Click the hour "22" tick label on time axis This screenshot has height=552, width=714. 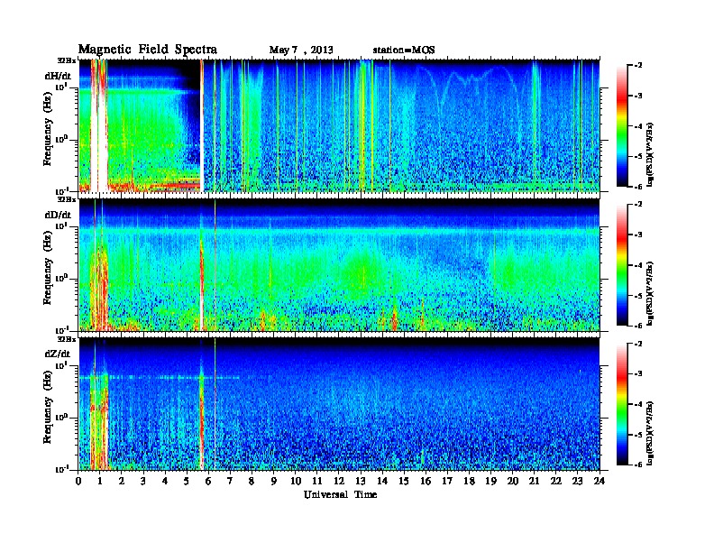pyautogui.click(x=556, y=482)
